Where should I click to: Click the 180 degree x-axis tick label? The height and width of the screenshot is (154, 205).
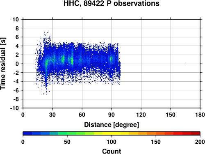pos(200,115)
